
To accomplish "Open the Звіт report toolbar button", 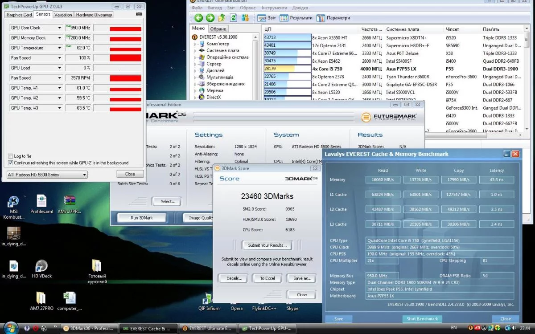I will coord(267,18).
